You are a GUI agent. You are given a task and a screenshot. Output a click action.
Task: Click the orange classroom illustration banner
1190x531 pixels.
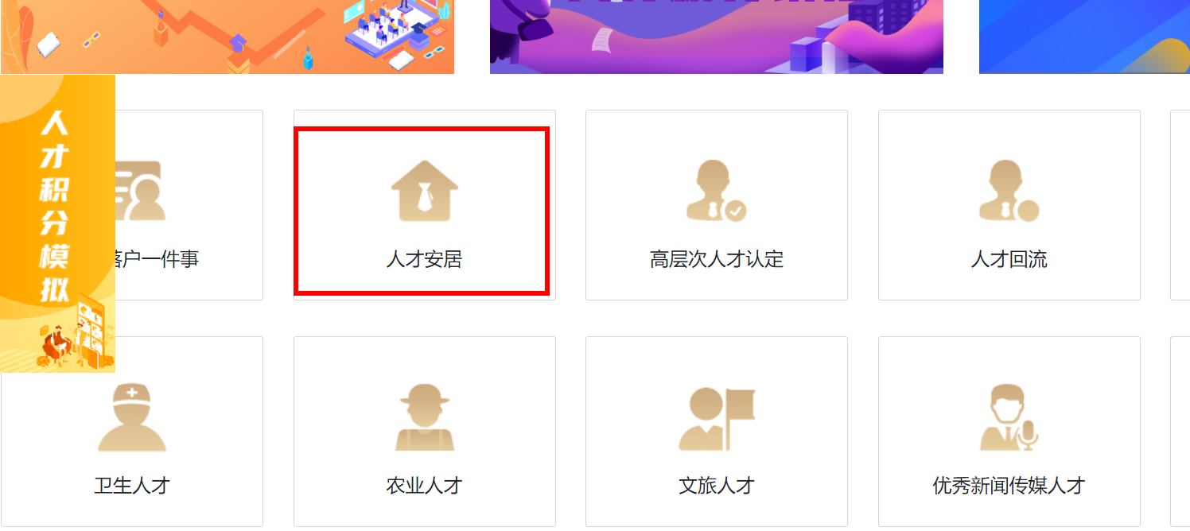click(x=227, y=37)
